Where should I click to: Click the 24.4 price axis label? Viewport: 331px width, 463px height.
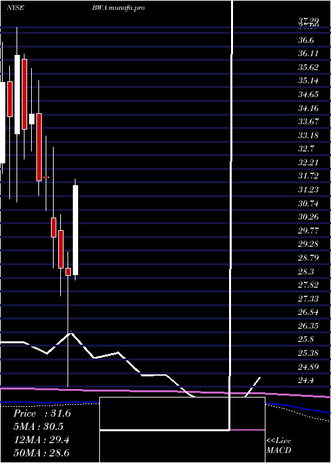[x=306, y=380]
